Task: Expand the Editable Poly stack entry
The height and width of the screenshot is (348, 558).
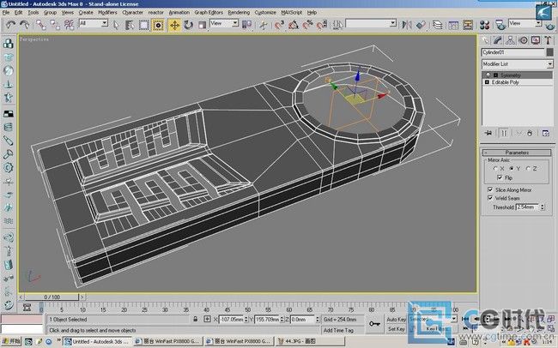Action: pyautogui.click(x=488, y=82)
